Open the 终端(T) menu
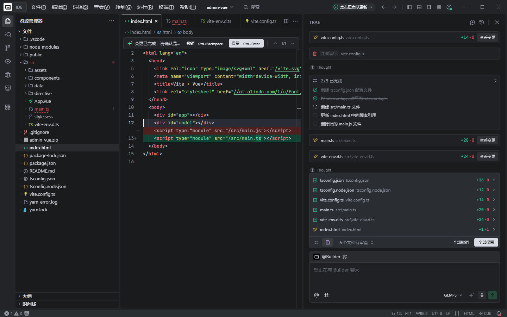 point(166,7)
